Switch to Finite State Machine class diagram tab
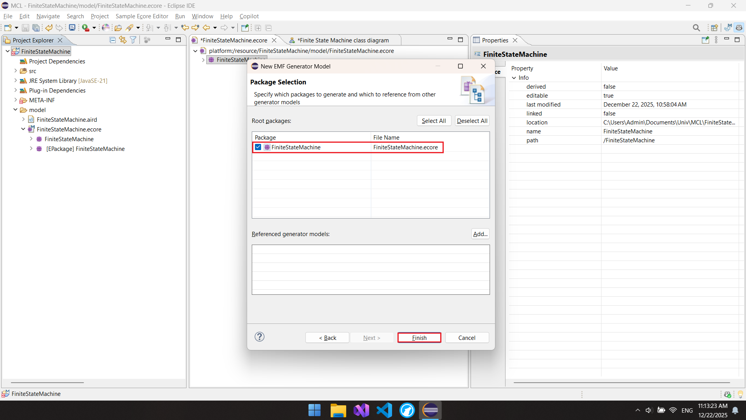The height and width of the screenshot is (420, 746). (343, 40)
